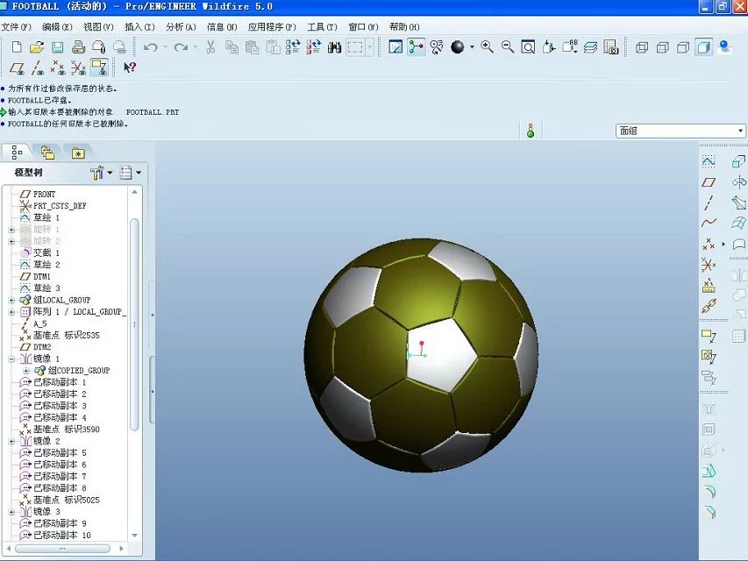Viewport: 748px width, 561px height.
Task: Select the Boundary Blend tool
Action: 738,223
